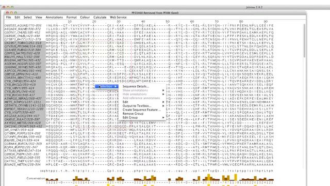Screen dimensions: 330x186
Task: Open the View menu
Action: 39,17
